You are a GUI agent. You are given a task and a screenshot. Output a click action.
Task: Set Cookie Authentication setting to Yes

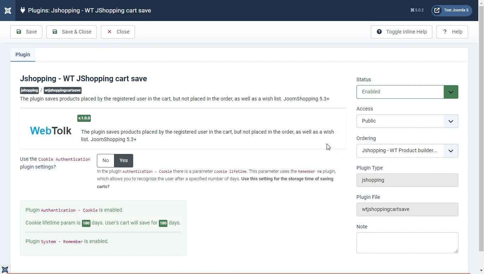[x=124, y=161]
